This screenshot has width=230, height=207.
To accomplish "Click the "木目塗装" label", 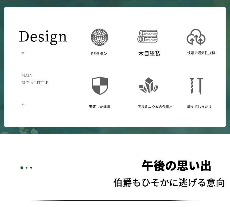I will click(x=149, y=54).
